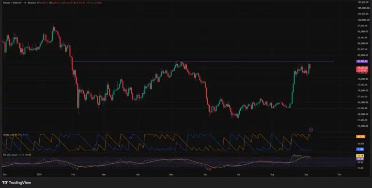Click the Aug label on time axis
This screenshot has width=372, height=188.
(x=273, y=174)
